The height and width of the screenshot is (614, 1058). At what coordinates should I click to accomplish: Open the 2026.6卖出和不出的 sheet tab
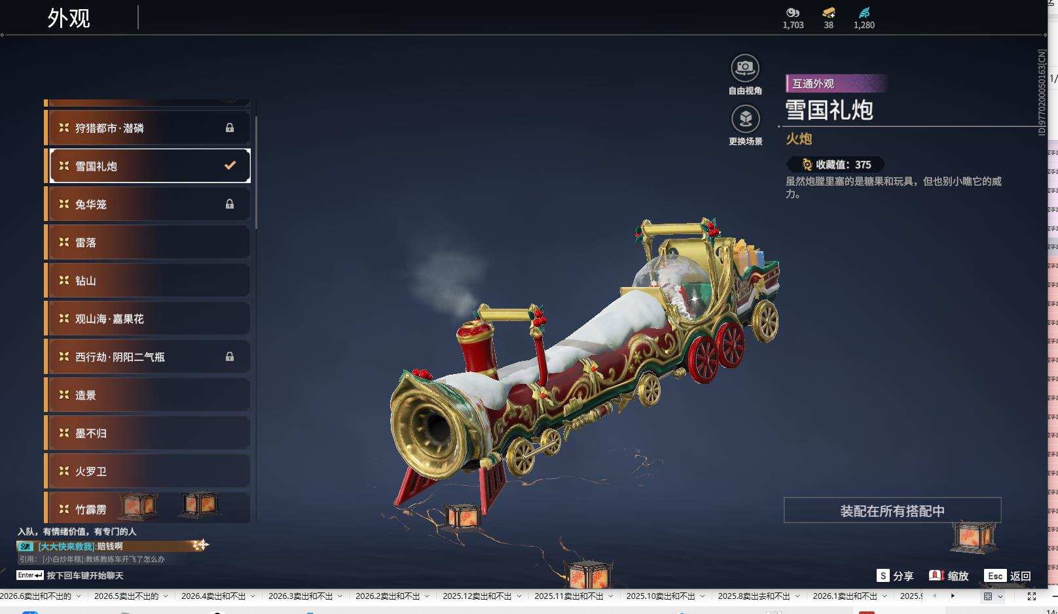pyautogui.click(x=35, y=596)
